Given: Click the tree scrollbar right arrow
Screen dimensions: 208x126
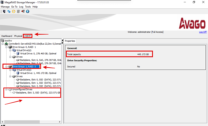Looking at the screenshot, I should [x=59, y=122].
